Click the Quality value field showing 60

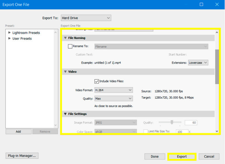191,122
